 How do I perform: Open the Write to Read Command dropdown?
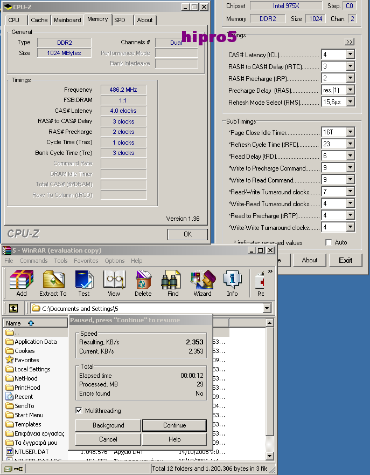[x=351, y=180]
